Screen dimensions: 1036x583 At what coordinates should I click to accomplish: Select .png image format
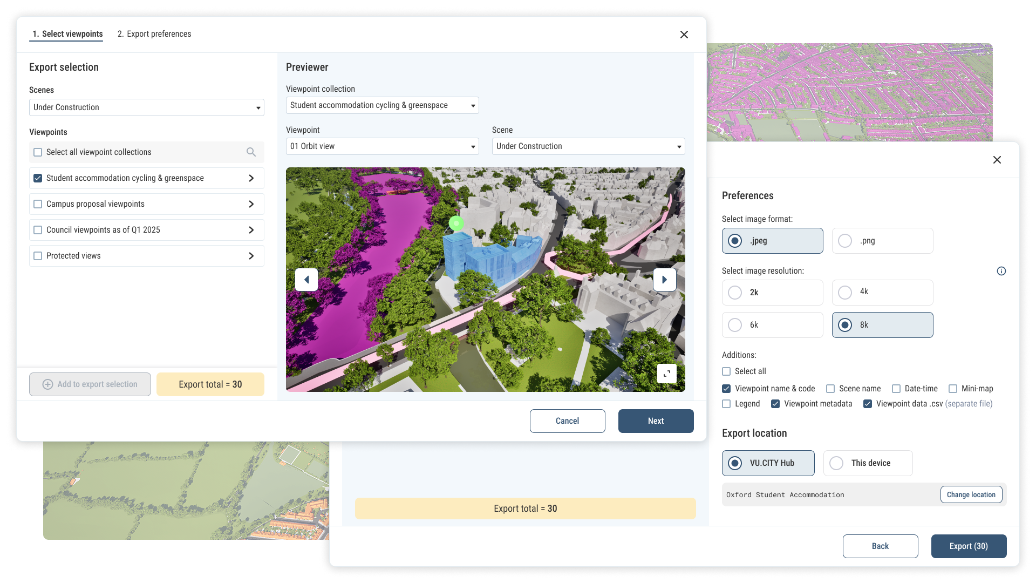pyautogui.click(x=883, y=241)
